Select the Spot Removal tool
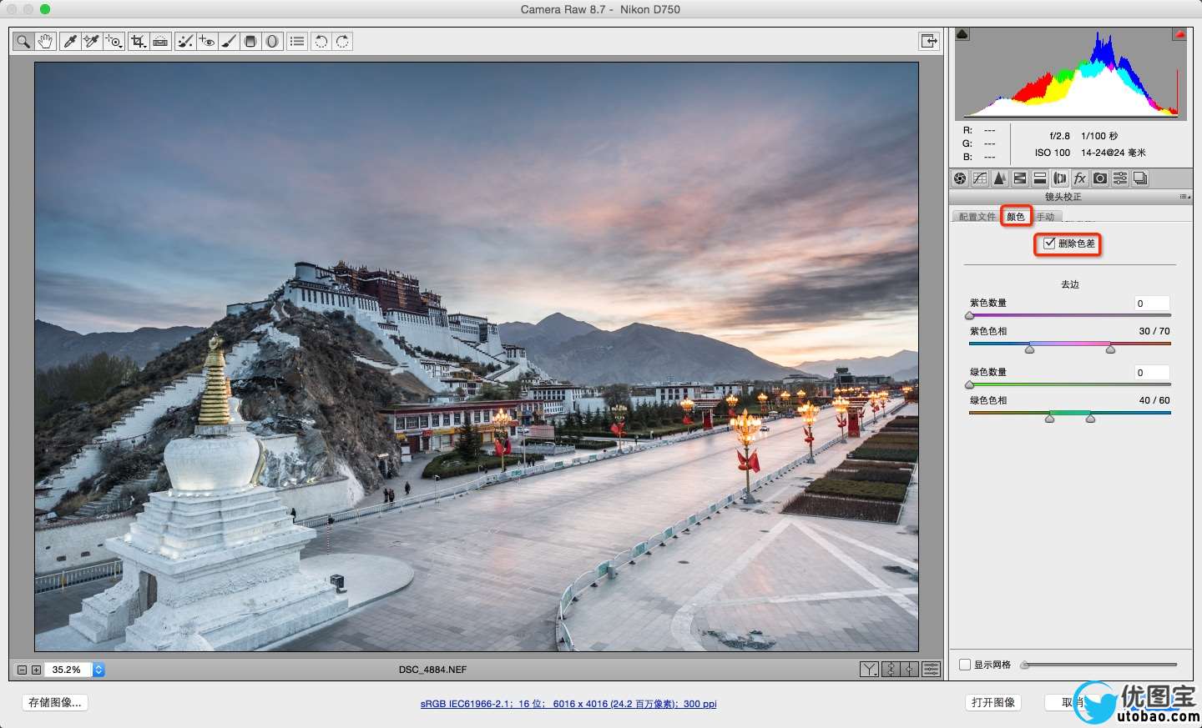The image size is (1202, 728). tap(185, 41)
